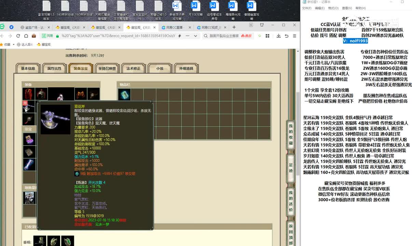The width and height of the screenshot is (412, 246).
Task: Open Notepad 格式(O) menu
Action: (x=333, y=8)
